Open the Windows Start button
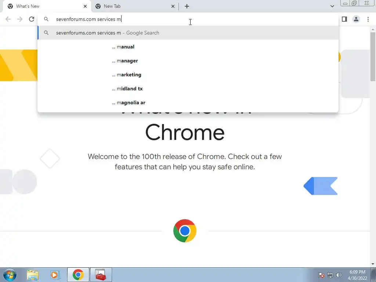 pos(10,275)
